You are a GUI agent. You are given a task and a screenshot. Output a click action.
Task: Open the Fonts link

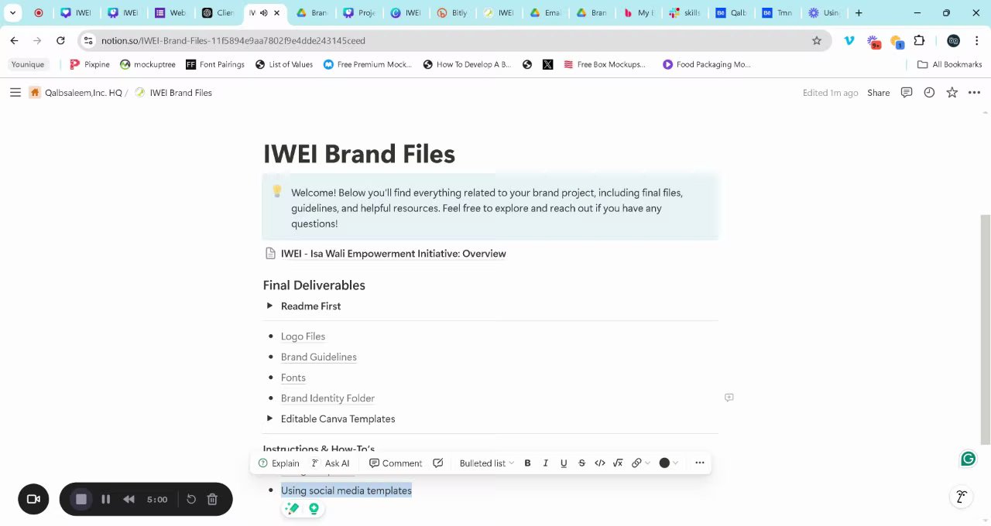tap(293, 377)
